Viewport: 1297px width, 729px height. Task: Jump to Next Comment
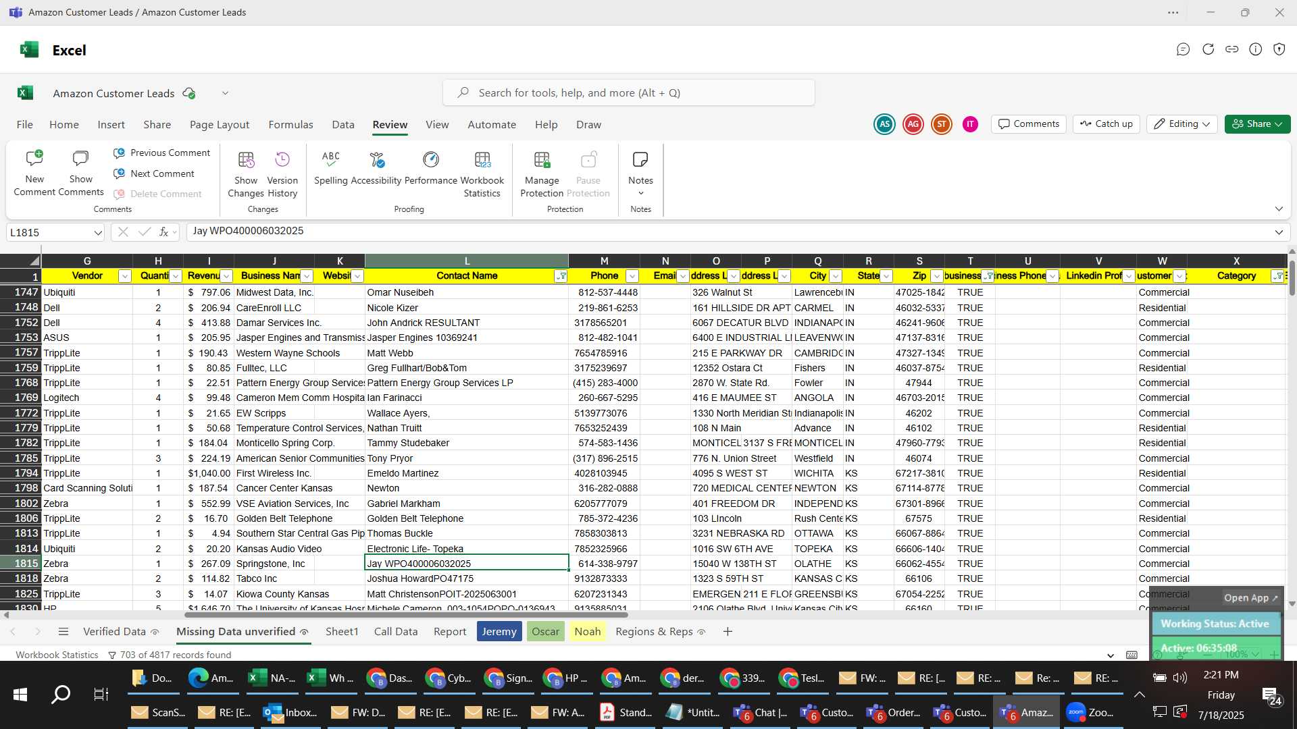[154, 173]
